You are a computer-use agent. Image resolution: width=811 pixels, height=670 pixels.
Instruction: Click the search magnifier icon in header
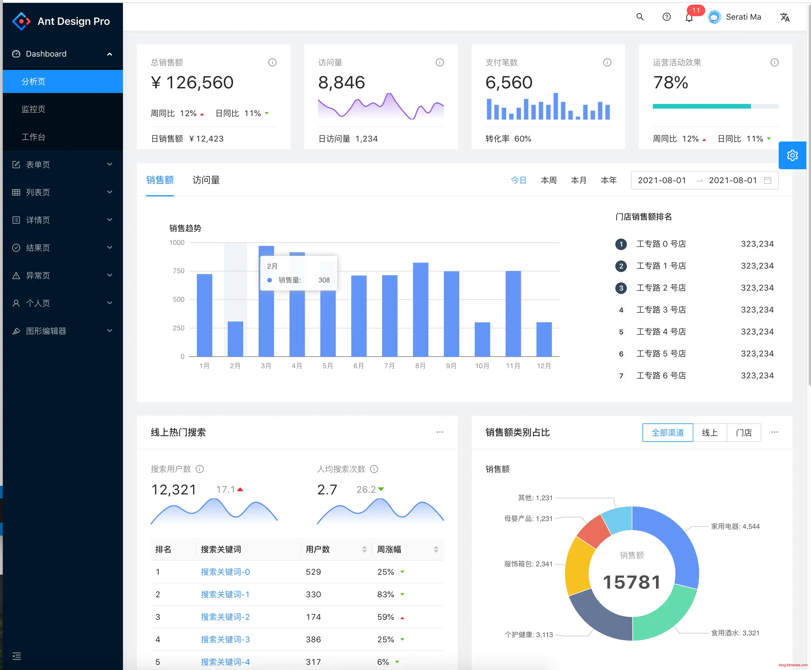tap(640, 17)
